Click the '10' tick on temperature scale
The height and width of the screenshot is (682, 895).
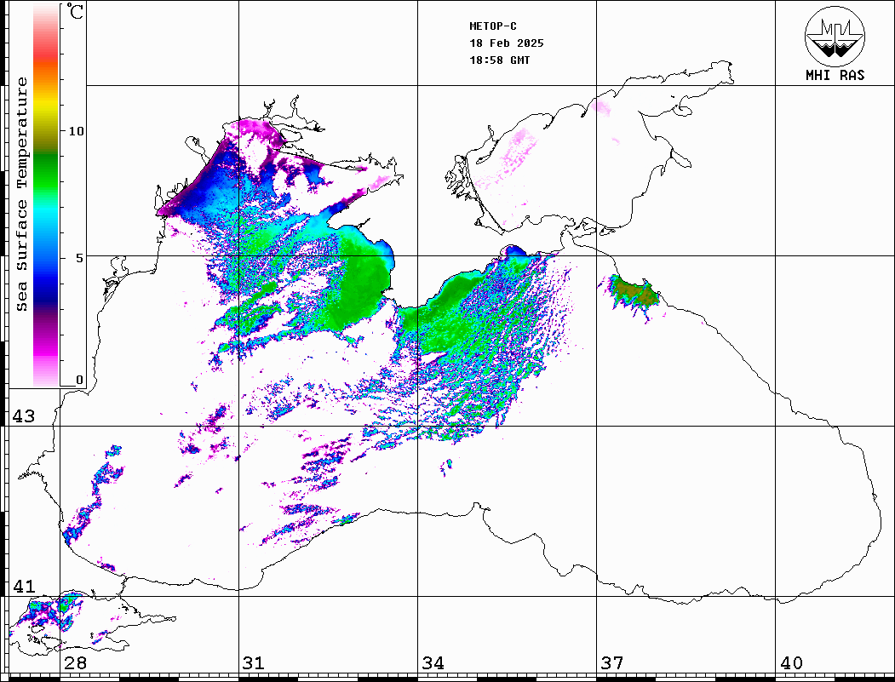click(76, 131)
